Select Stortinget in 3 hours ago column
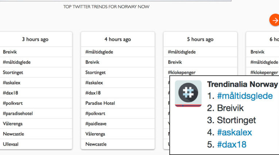The height and width of the screenshot is (155, 279). 13,73
